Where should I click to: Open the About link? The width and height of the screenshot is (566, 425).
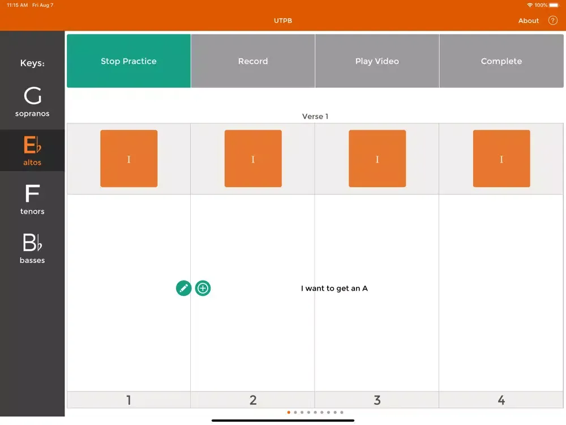click(x=529, y=20)
